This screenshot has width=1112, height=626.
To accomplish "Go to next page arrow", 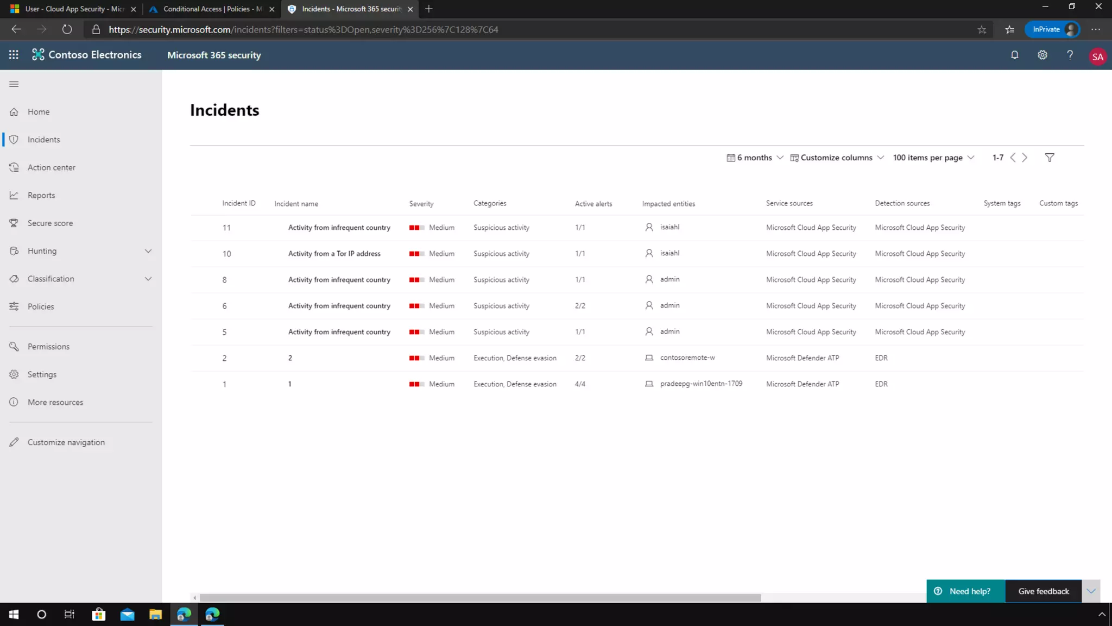I will 1025,158.
